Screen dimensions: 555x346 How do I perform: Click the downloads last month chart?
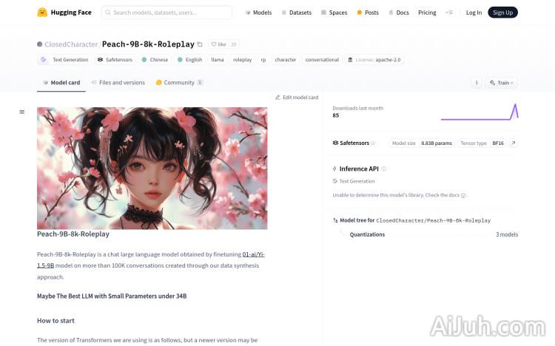[479, 112]
